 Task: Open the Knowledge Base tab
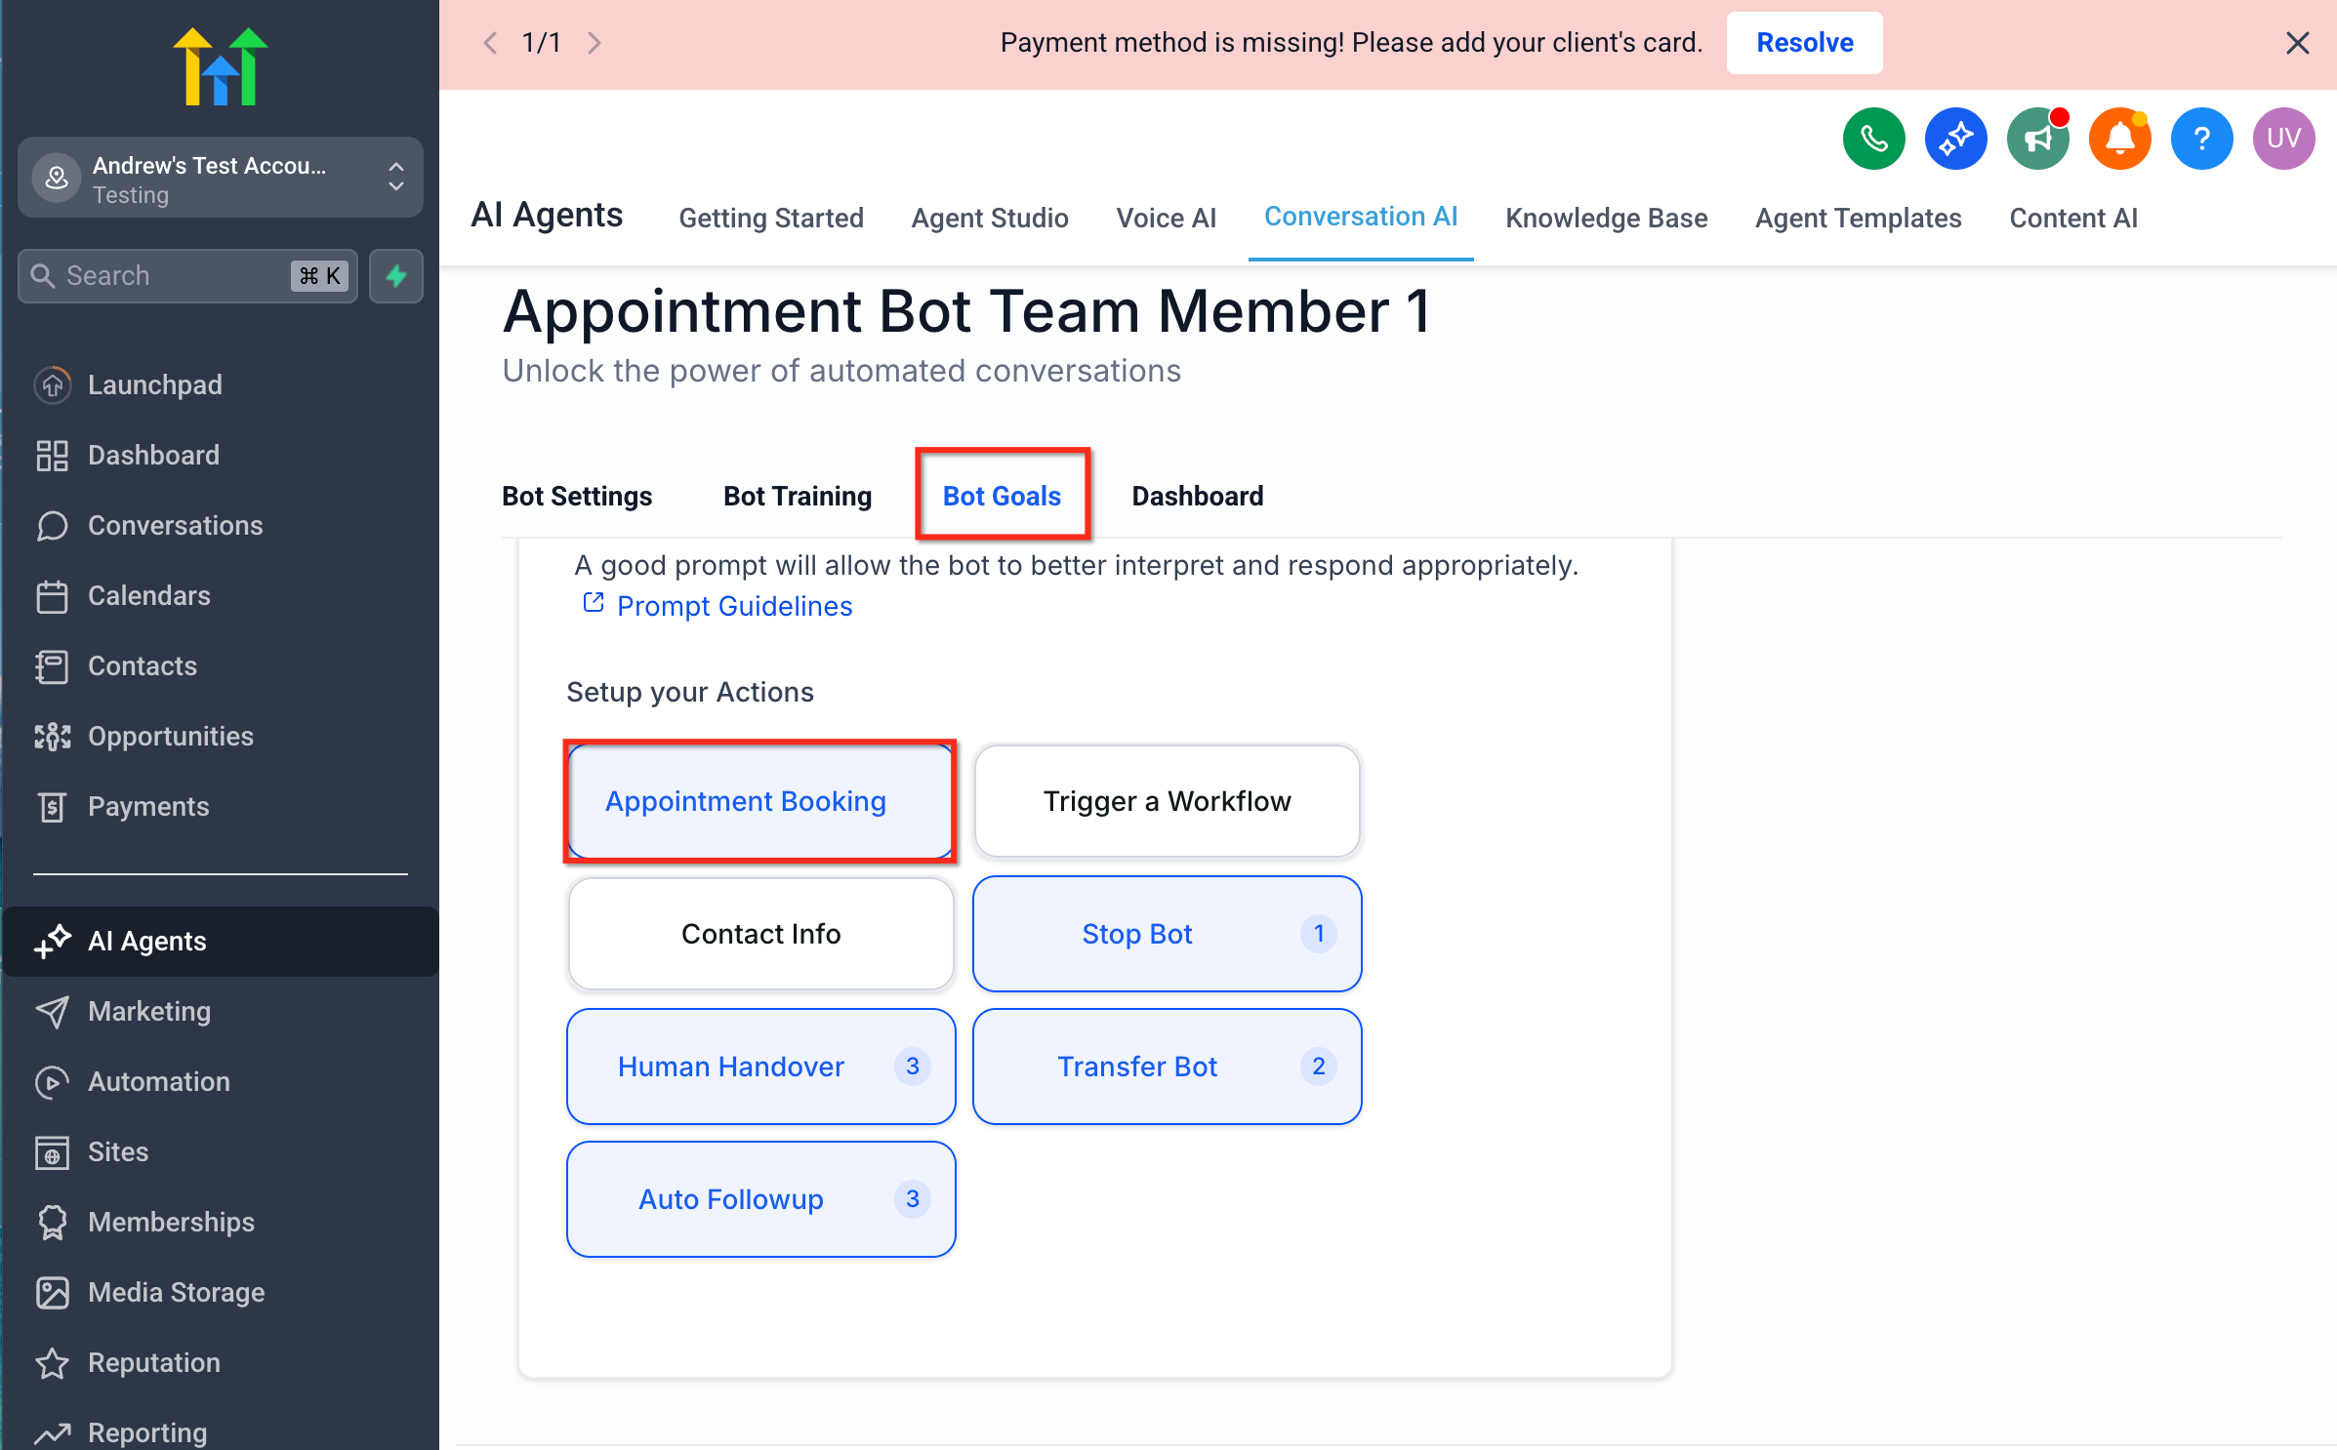pyautogui.click(x=1606, y=218)
